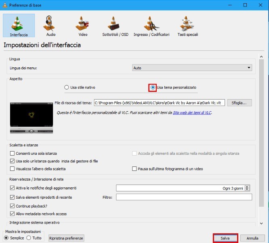269x243 pixels.
Task: Open the Sottotitoli / OSD category
Action: pyautogui.click(x=115, y=25)
